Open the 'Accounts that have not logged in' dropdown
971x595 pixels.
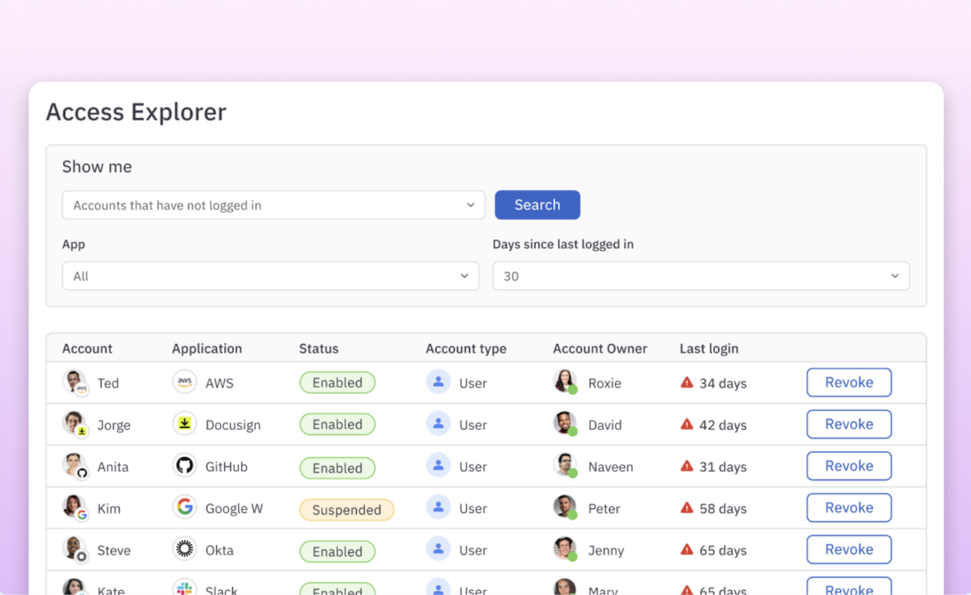273,205
